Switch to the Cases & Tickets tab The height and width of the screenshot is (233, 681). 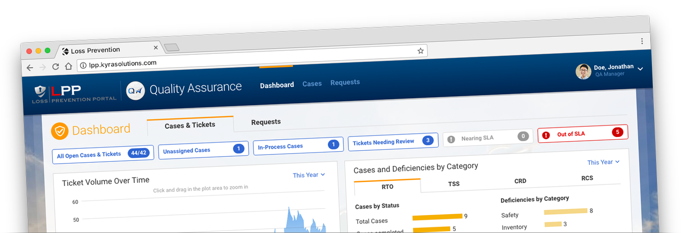(x=190, y=125)
